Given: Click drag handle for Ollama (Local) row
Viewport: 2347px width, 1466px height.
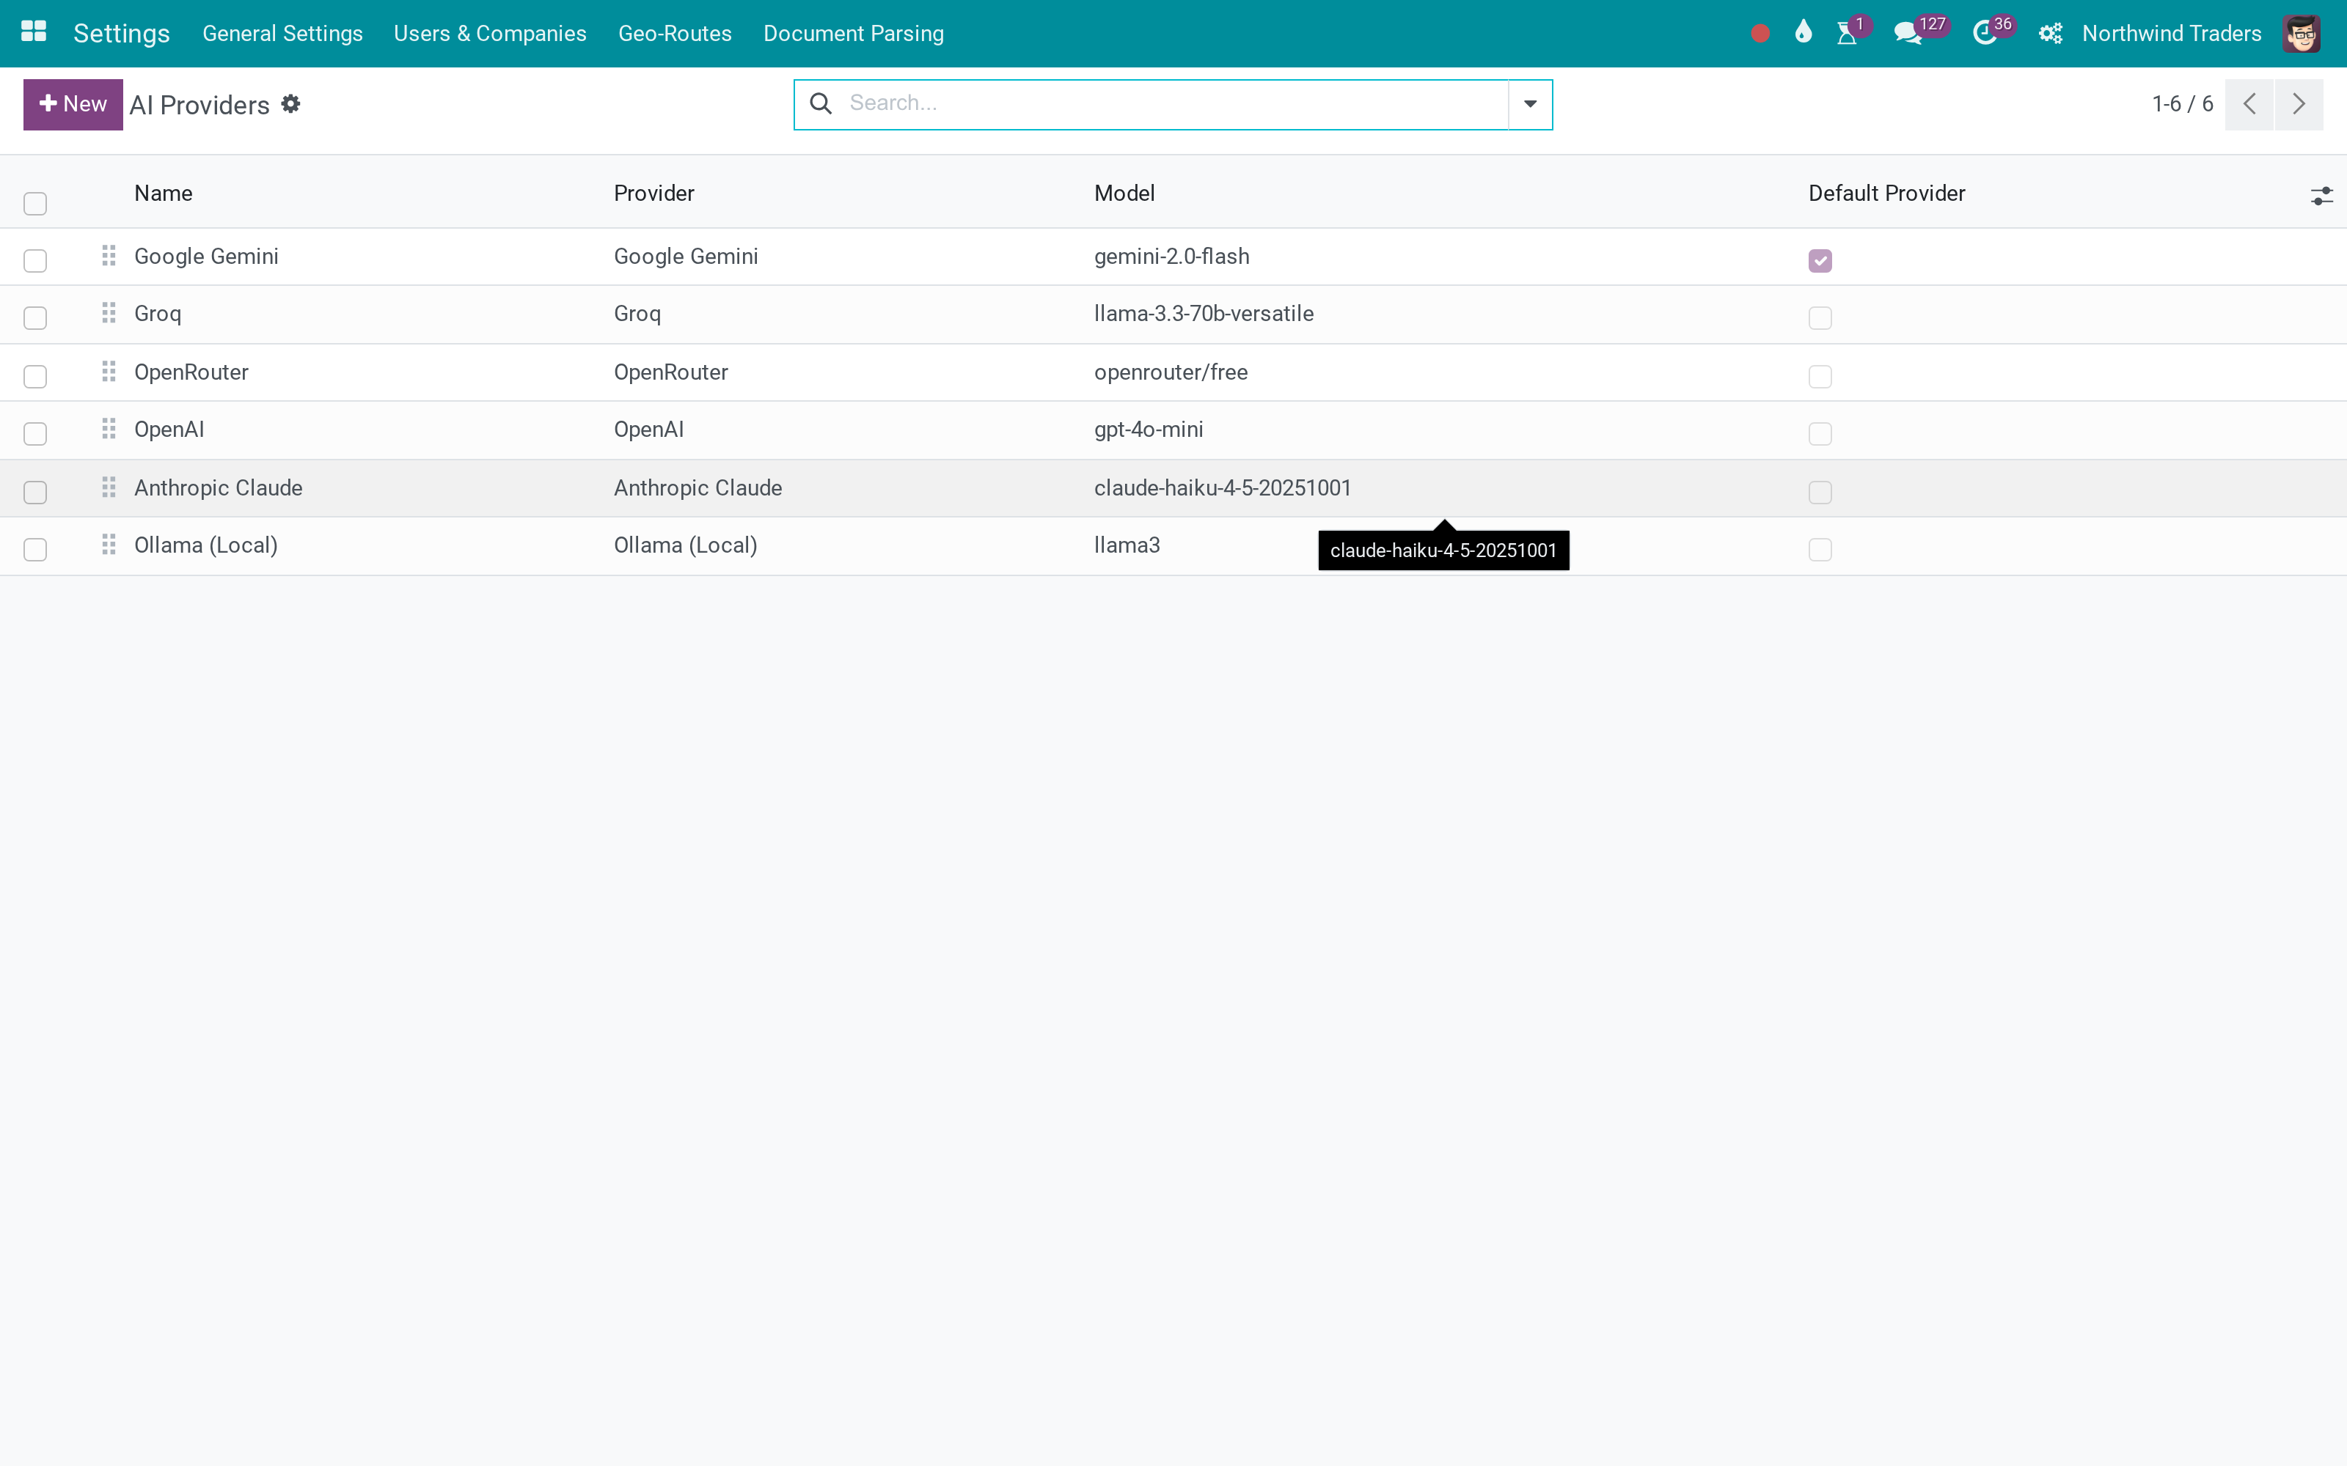Looking at the screenshot, I should pyautogui.click(x=109, y=545).
